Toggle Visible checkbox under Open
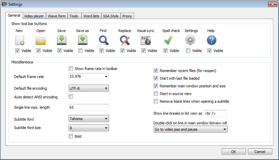Viewport: 279px width, 160px height. coord(38,51)
